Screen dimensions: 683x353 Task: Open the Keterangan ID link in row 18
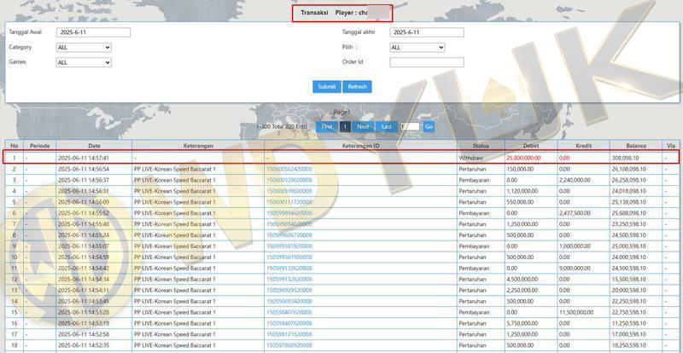[x=289, y=345]
